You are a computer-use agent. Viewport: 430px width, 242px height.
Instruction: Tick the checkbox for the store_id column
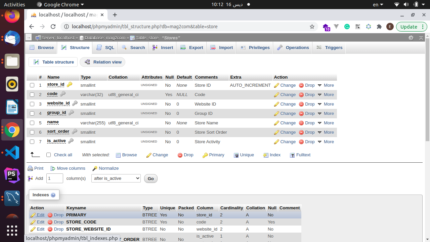click(x=32, y=85)
